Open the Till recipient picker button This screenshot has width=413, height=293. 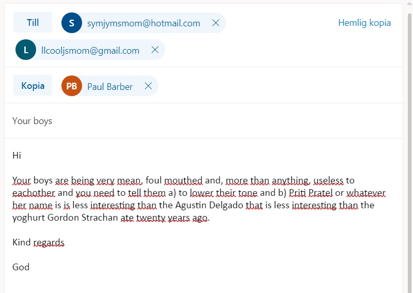coord(33,22)
